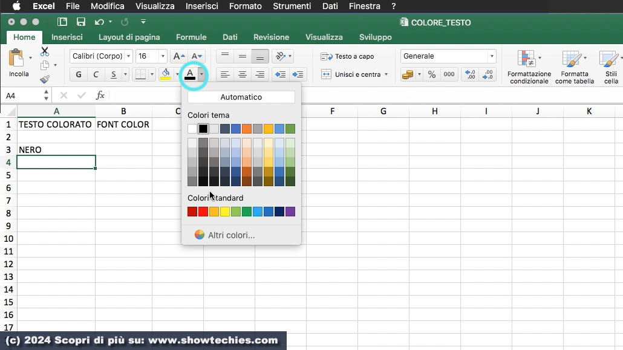
Task: Click the Cut scissors icon
Action: [x=45, y=51]
